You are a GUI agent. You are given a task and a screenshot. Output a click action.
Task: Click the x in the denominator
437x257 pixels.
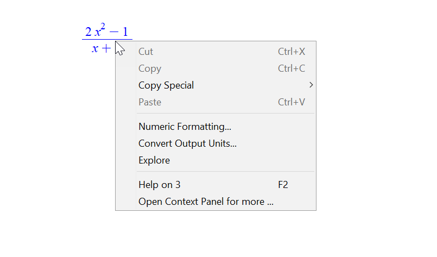tap(95, 49)
